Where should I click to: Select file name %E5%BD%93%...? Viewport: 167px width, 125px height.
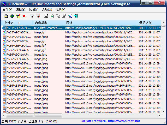pyautogui.click(x=19, y=41)
